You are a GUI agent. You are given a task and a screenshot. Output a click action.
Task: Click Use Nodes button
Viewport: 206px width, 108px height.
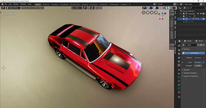pos(193,53)
